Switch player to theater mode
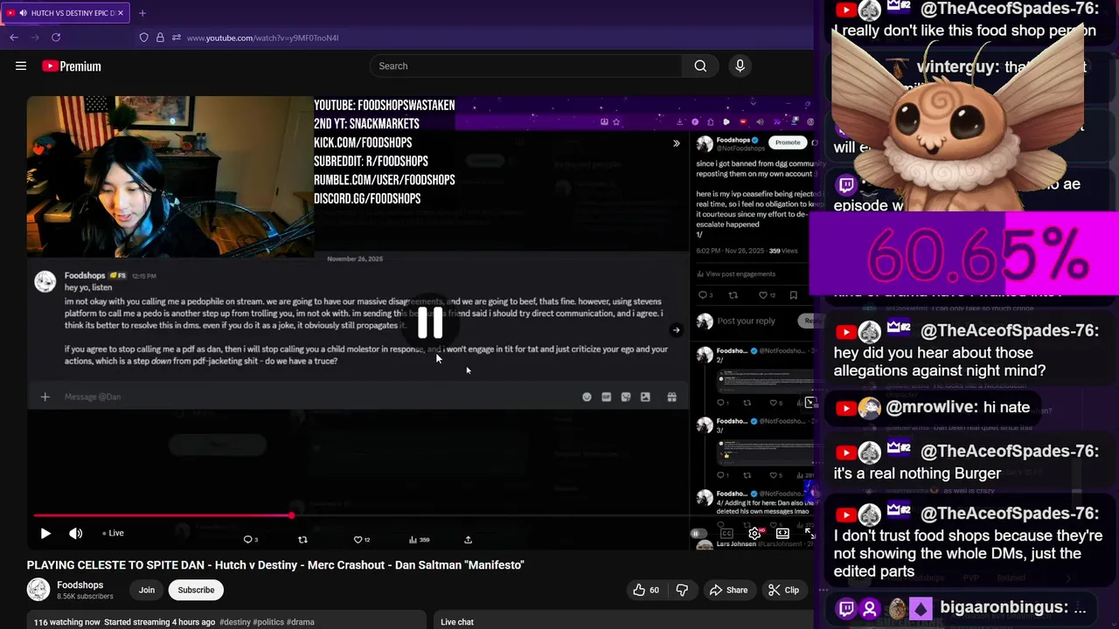 pos(783,533)
